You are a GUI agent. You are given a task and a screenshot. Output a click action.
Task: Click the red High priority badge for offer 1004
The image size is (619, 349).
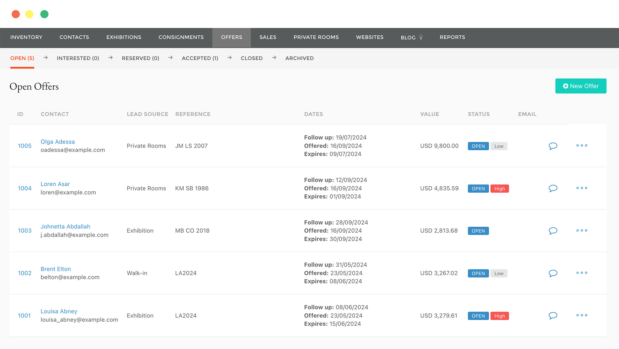pyautogui.click(x=499, y=189)
